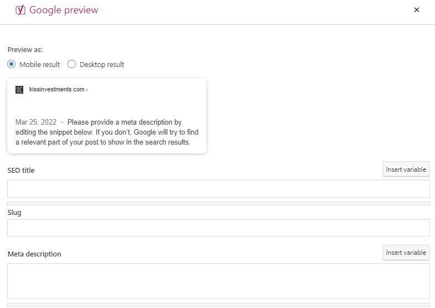Select the Desktop result radio button

click(71, 64)
